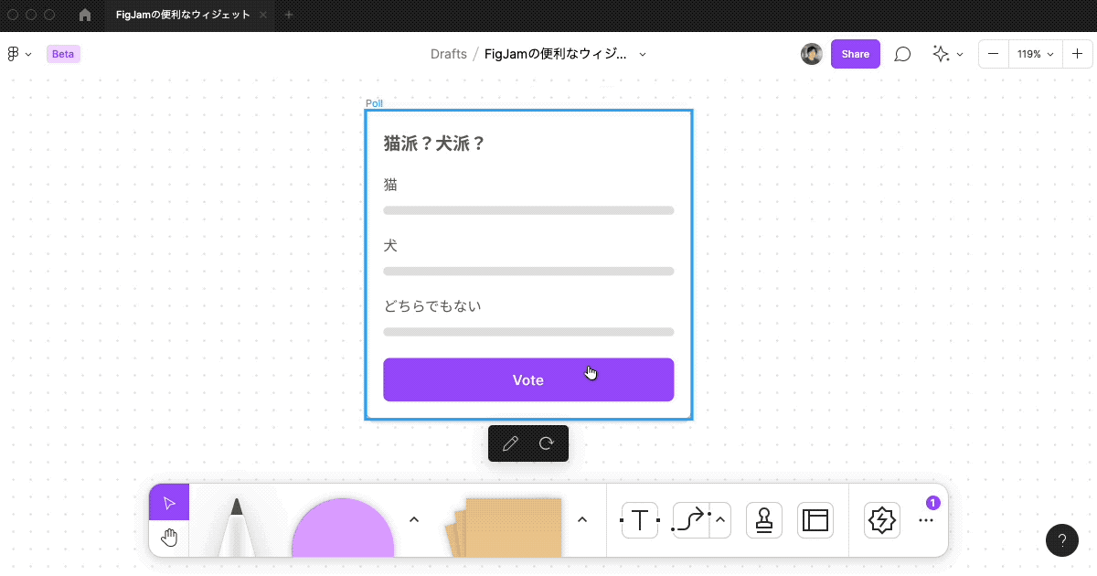Viewport: 1097px width, 576px height.
Task: Expand the connector tool options chevron
Action: (x=719, y=519)
